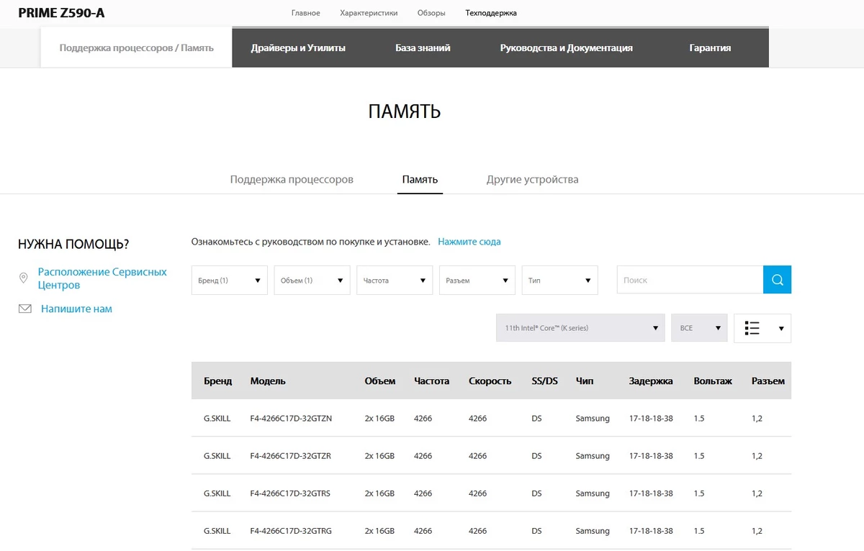Switch to Поддержка процессоров / Память tab
Image resolution: width=864 pixels, height=551 pixels.
[x=137, y=47]
